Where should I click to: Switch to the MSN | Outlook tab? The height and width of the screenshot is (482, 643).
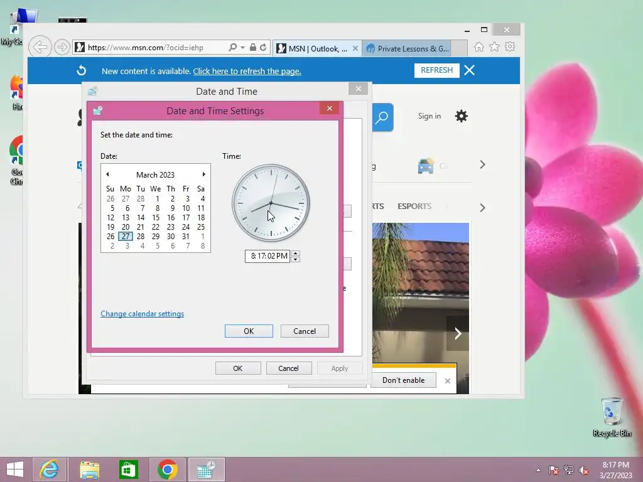tap(313, 49)
